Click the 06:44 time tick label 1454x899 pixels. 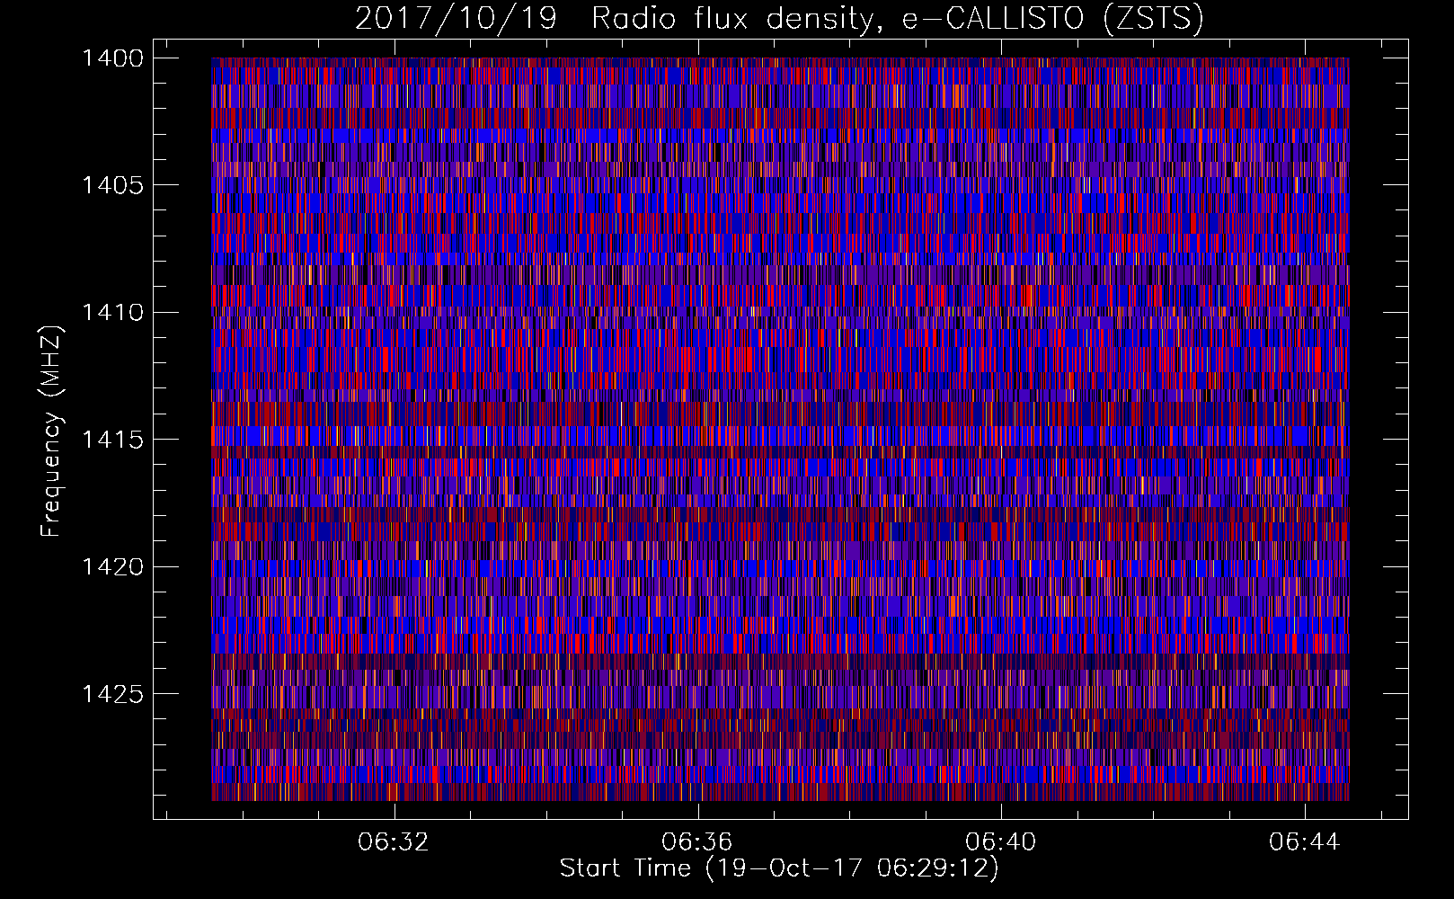coord(1305,842)
